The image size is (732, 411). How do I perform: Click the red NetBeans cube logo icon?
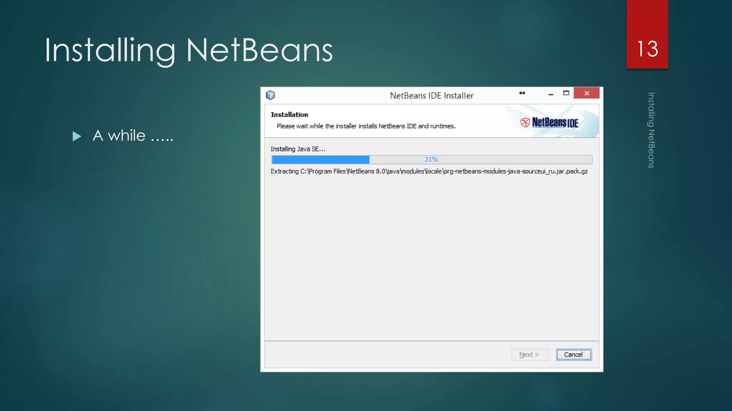coord(525,123)
